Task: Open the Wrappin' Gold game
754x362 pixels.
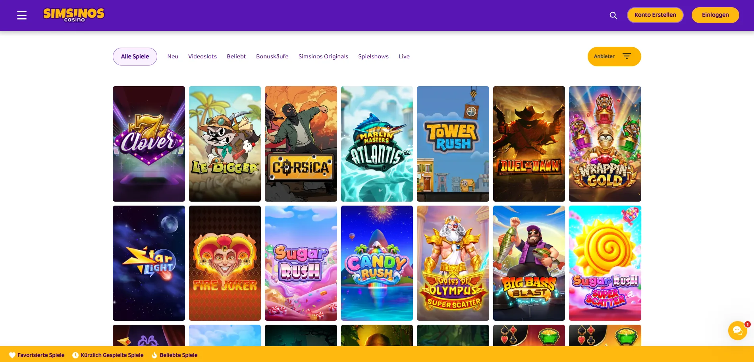Action: 605,144
